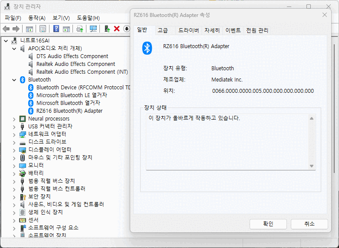Click device status scrollbar down arrow
Viewport: 339px width, 248px height.
coord(311,166)
